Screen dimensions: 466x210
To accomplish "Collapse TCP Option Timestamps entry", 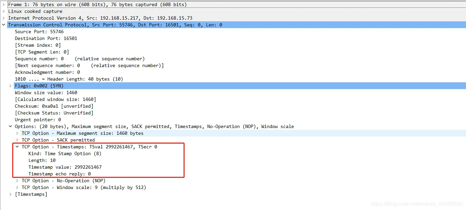I will coord(17,147).
